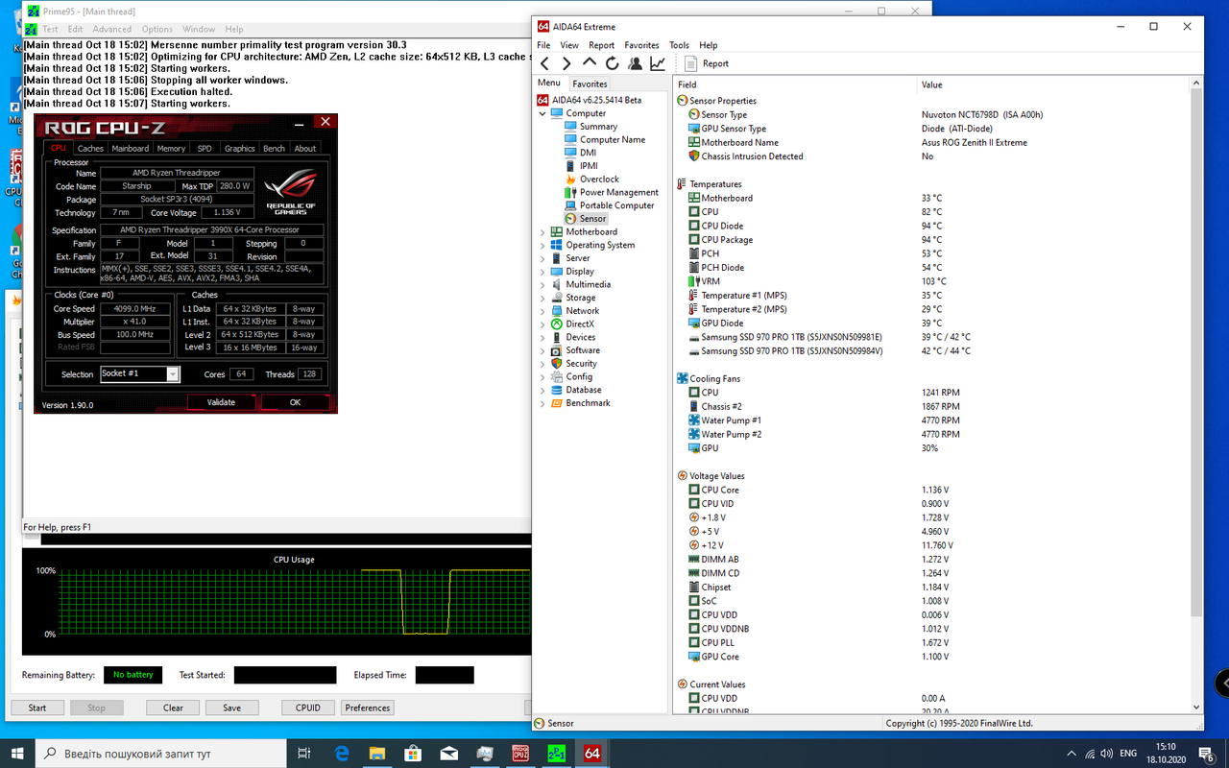Expand the Benchmark tree node
Image resolution: width=1229 pixels, height=768 pixels.
click(x=542, y=403)
